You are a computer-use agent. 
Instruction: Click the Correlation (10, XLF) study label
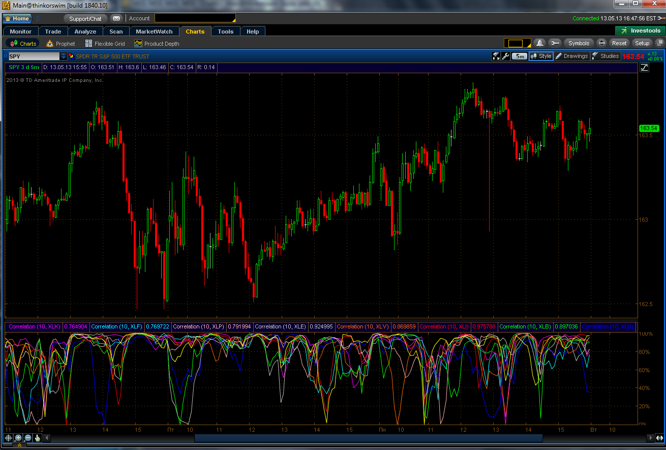pos(117,326)
